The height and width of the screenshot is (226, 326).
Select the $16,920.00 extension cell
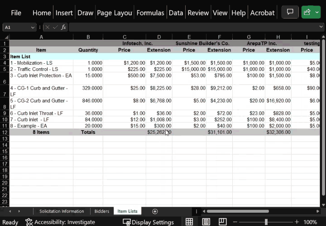click(x=278, y=104)
